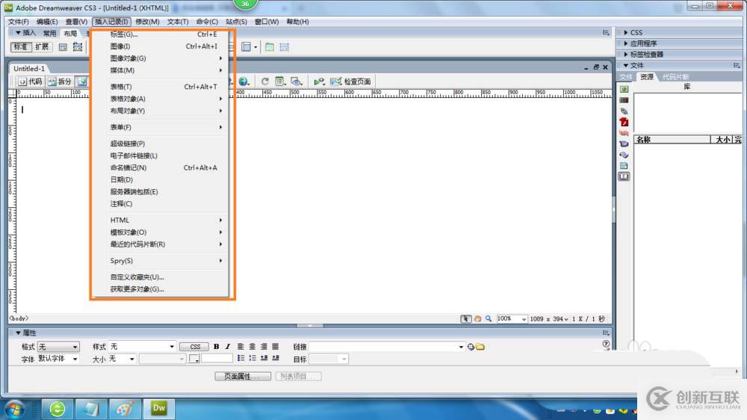Switch to 文件 tab in files panel
The width and height of the screenshot is (747, 420).
(x=625, y=77)
